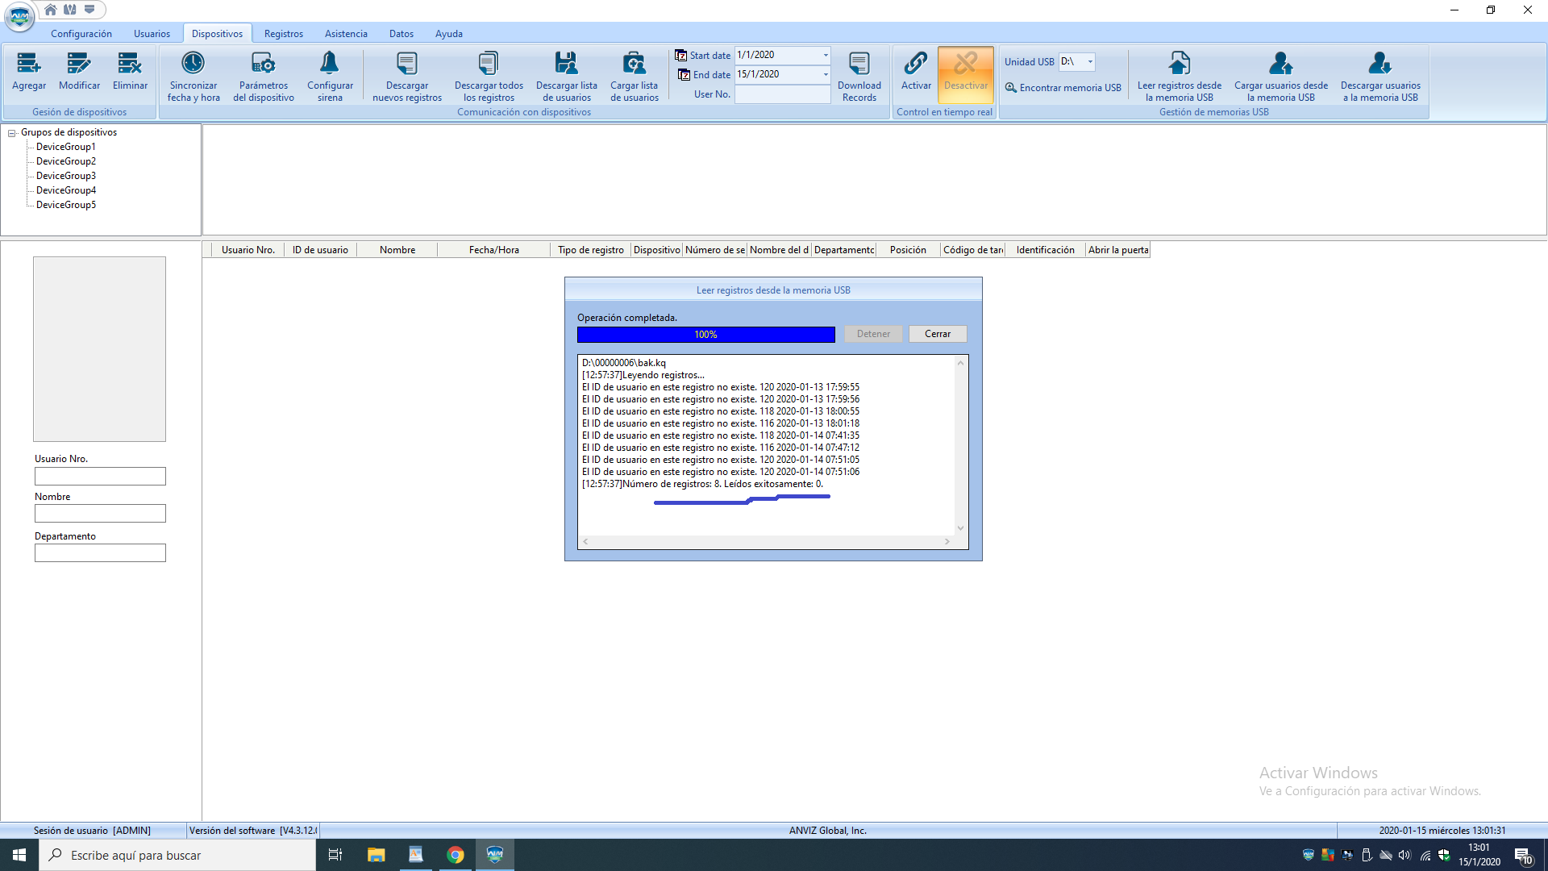Click the Windows taskbar search box
Screen dimensions: 1548x871
[x=177, y=855]
